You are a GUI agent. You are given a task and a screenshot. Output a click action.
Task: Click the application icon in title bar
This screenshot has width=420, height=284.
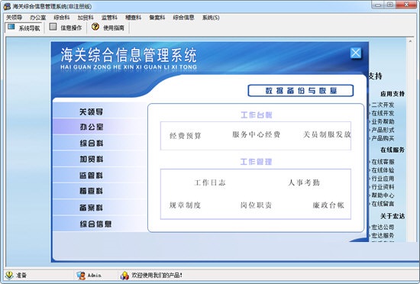click(x=7, y=6)
